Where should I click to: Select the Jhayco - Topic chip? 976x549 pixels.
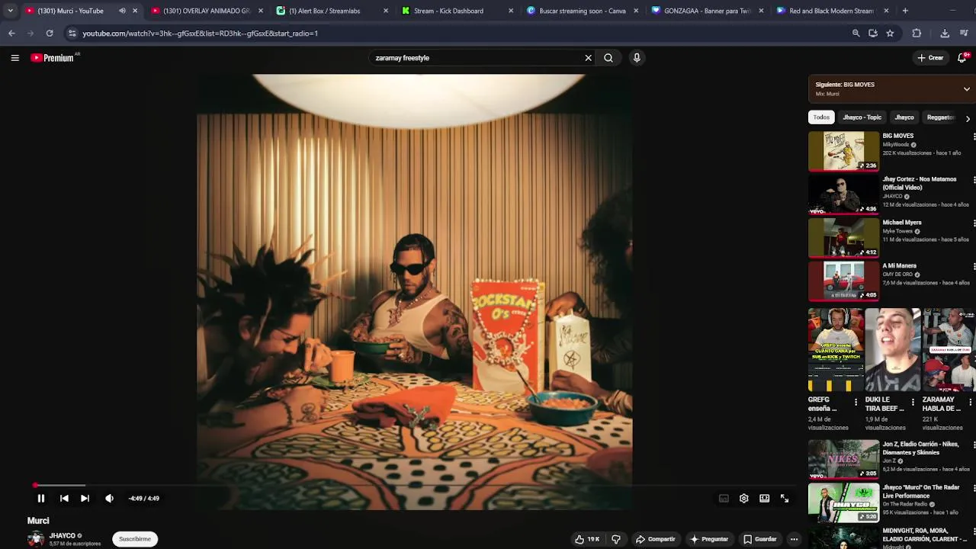[862, 117]
